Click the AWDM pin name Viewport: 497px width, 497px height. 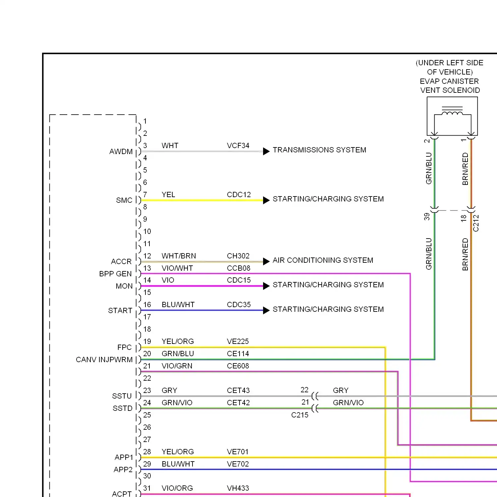pyautogui.click(x=121, y=152)
